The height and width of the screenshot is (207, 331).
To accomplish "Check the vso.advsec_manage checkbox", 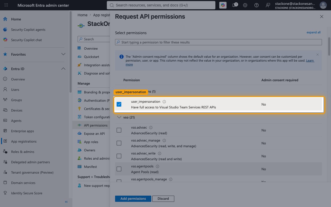I will pos(119,143).
